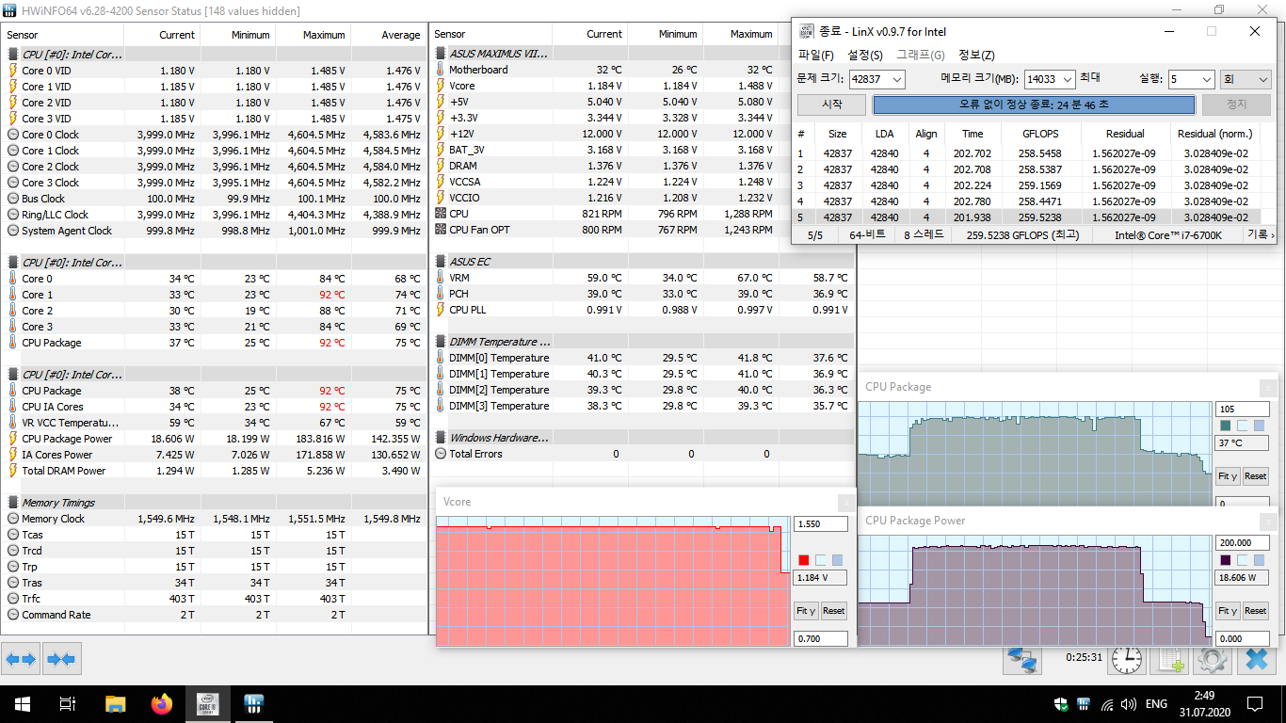Screen dimensions: 1286x723
Task: Click the Windows Start button
Action: [22, 703]
